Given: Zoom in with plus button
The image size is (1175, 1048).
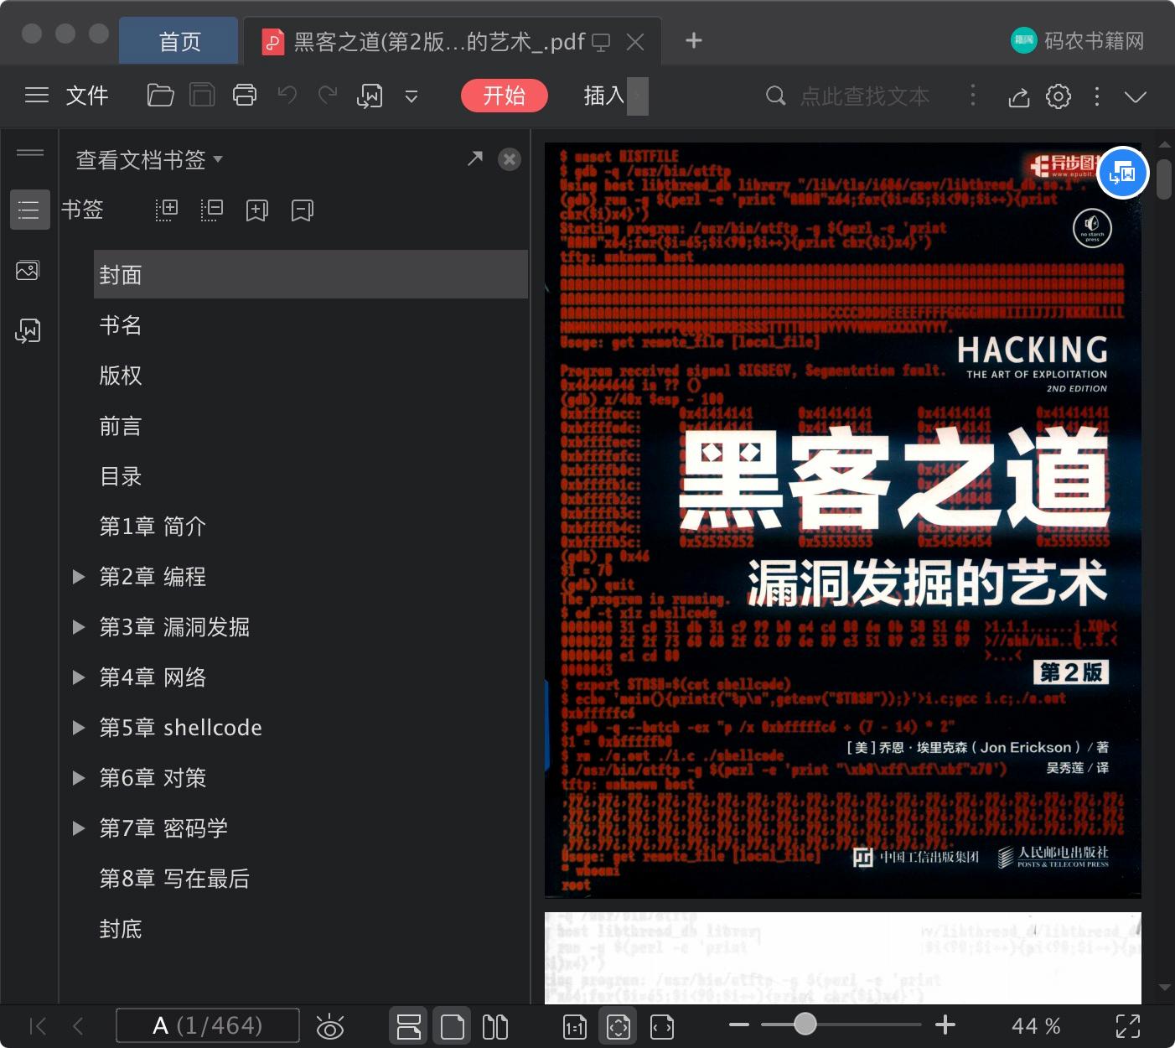Looking at the screenshot, I should 945,1025.
